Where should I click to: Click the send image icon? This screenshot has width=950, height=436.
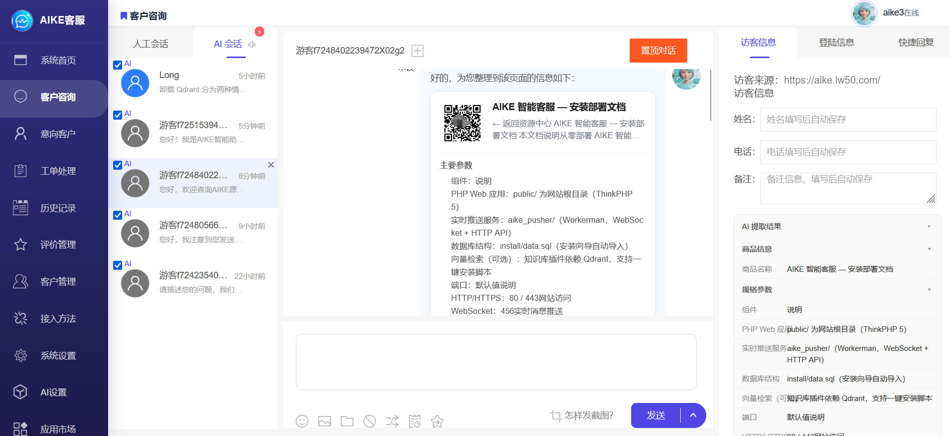324,421
